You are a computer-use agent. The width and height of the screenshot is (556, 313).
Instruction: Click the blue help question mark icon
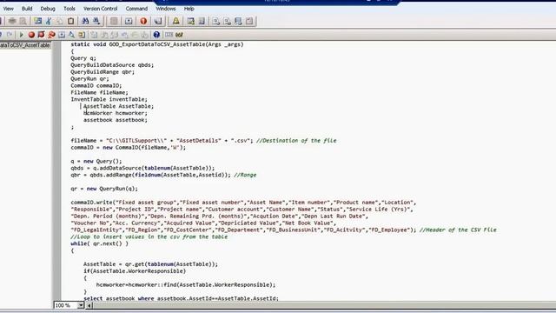156,35
